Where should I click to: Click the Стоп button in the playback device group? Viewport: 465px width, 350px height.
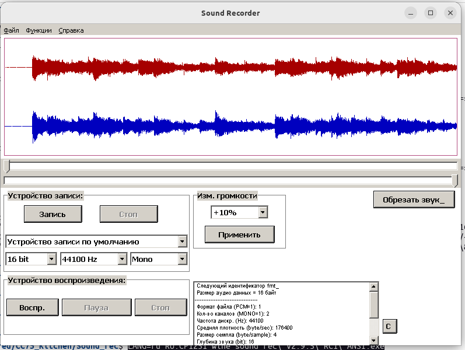[160, 307]
